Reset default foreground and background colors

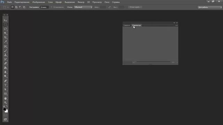pos(4,106)
